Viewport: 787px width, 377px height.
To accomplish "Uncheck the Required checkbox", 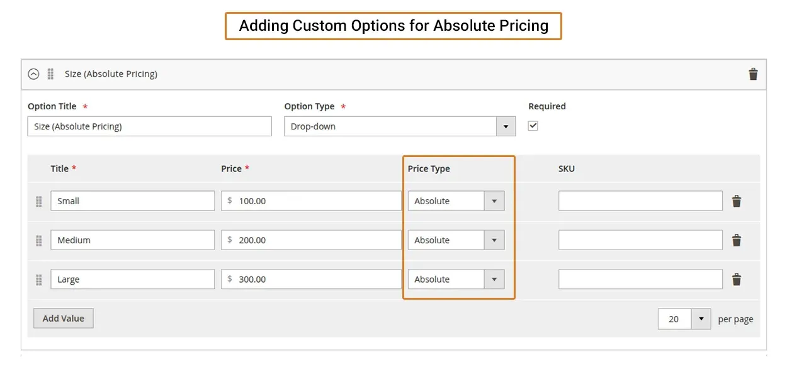I will click(533, 126).
